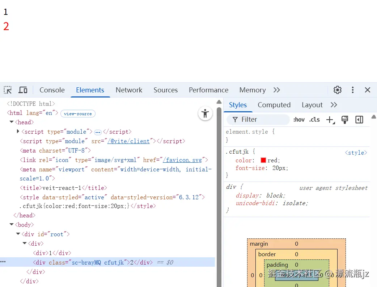Open the sidebar layout icon
This screenshot has width=377, height=287.
click(359, 119)
